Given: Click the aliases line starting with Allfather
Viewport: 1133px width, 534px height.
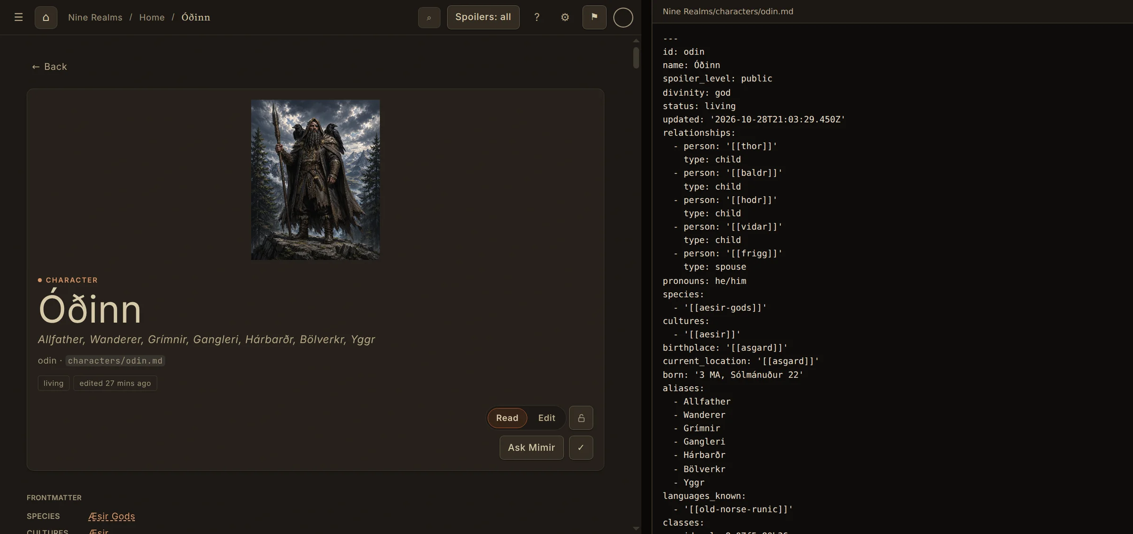Looking at the screenshot, I should [206, 340].
